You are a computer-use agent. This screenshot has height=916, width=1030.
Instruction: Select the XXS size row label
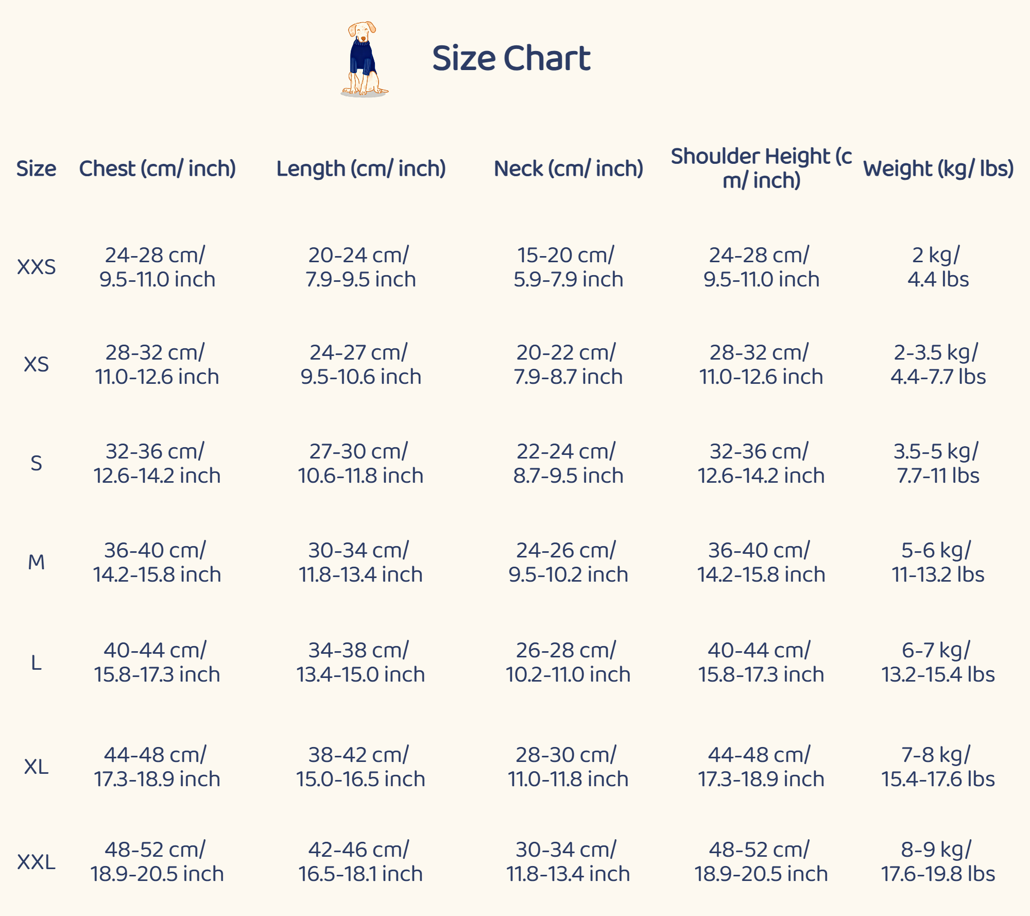36,267
